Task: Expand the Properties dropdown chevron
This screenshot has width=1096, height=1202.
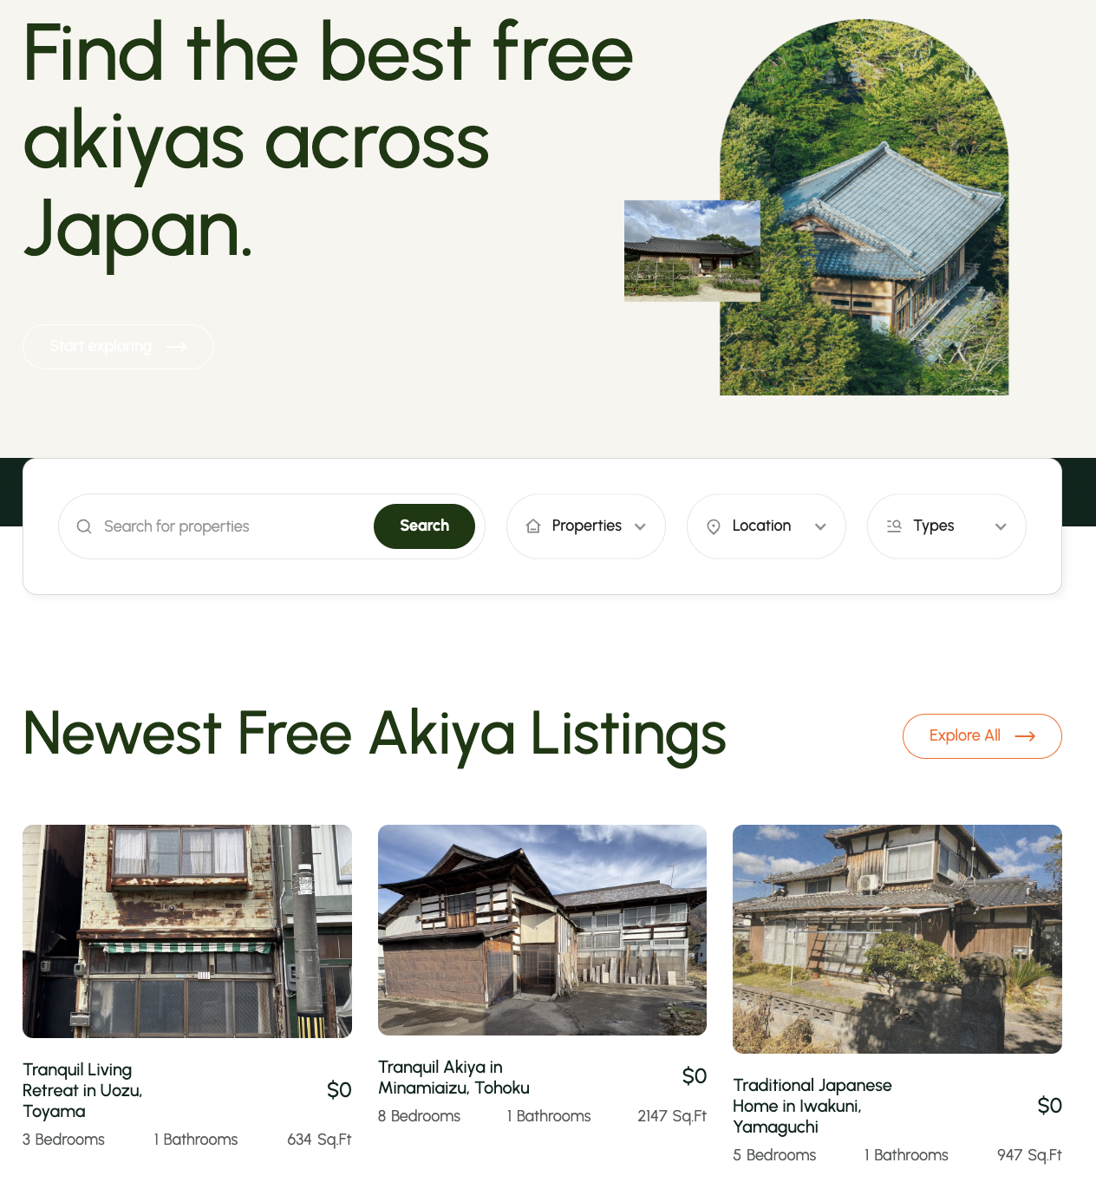Action: pyautogui.click(x=640, y=526)
